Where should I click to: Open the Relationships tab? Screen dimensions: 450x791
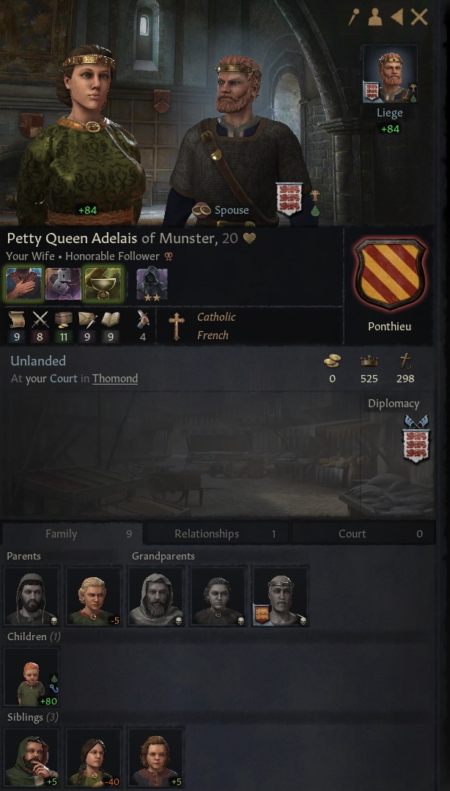click(x=217, y=534)
